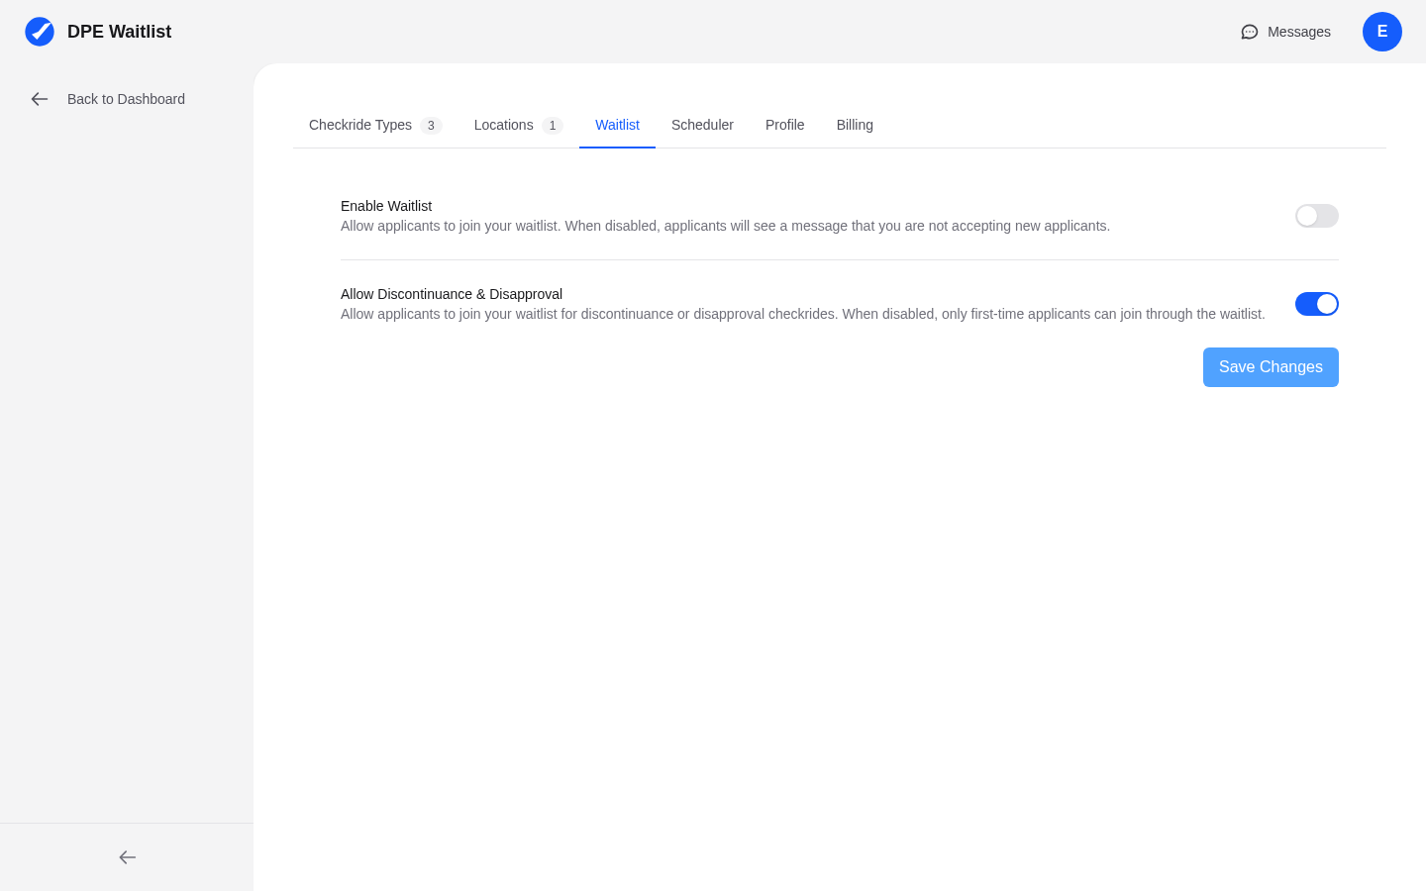Collapse the sidebar using the bottom arrow
Screen dimensions: 1426x891
click(127, 857)
